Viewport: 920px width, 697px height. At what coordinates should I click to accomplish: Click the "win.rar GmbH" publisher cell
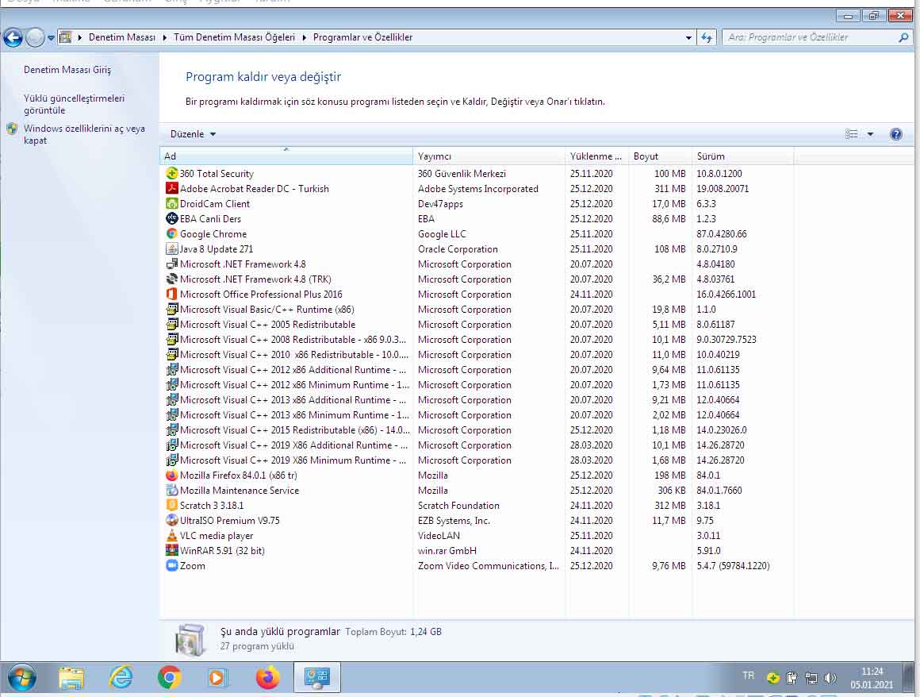[447, 550]
